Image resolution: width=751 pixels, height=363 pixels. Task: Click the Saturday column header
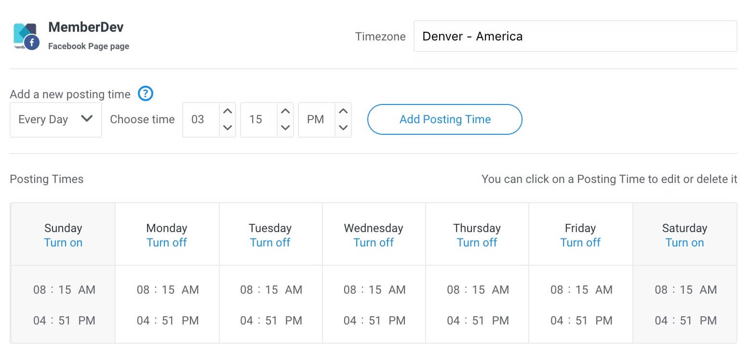point(684,228)
